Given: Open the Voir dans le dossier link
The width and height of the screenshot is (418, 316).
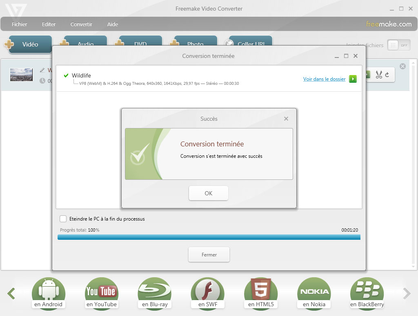Looking at the screenshot, I should click(x=324, y=79).
